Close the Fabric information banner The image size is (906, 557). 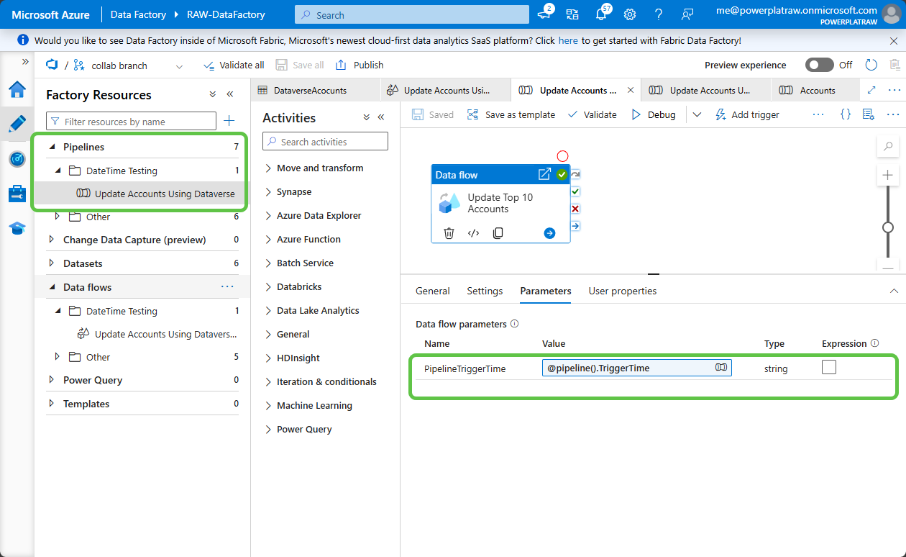[x=894, y=40]
